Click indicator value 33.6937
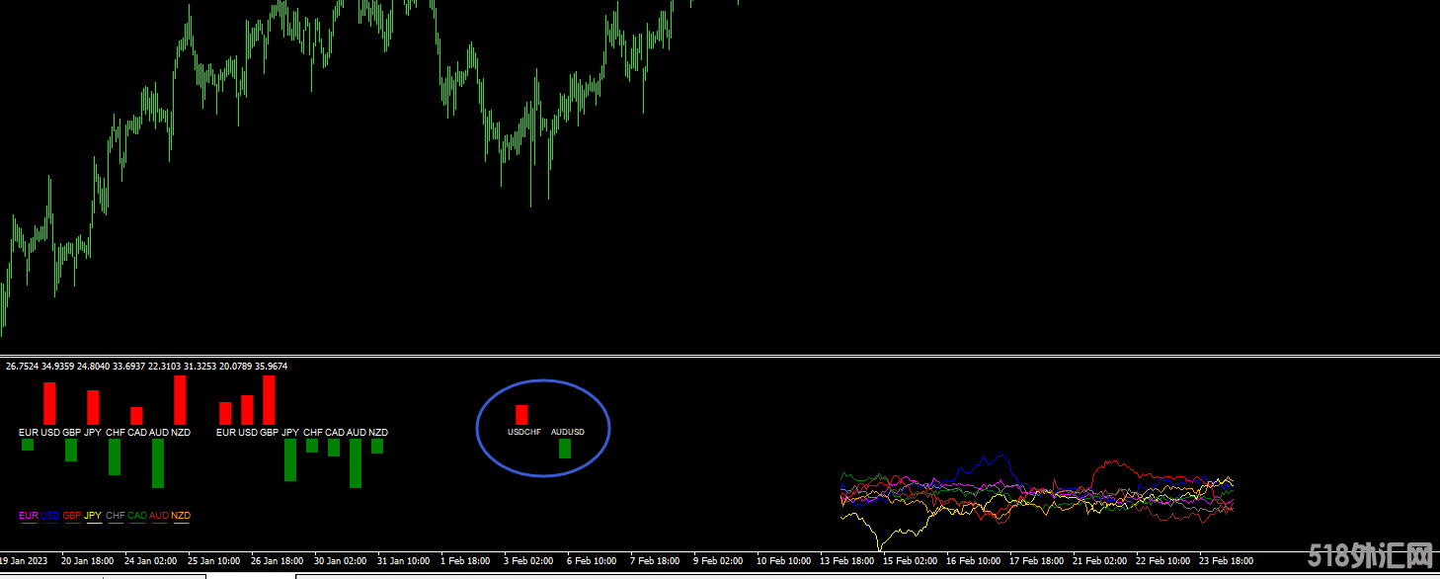Screen dimensions: 1440x579 pos(128,367)
